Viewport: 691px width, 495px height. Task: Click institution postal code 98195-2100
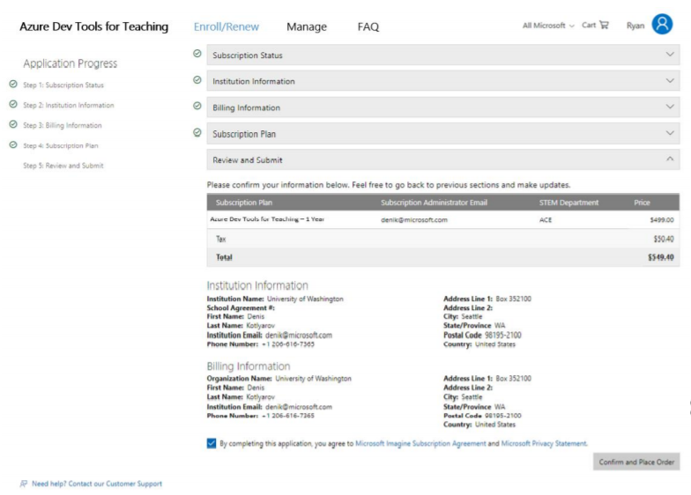pyautogui.click(x=502, y=335)
